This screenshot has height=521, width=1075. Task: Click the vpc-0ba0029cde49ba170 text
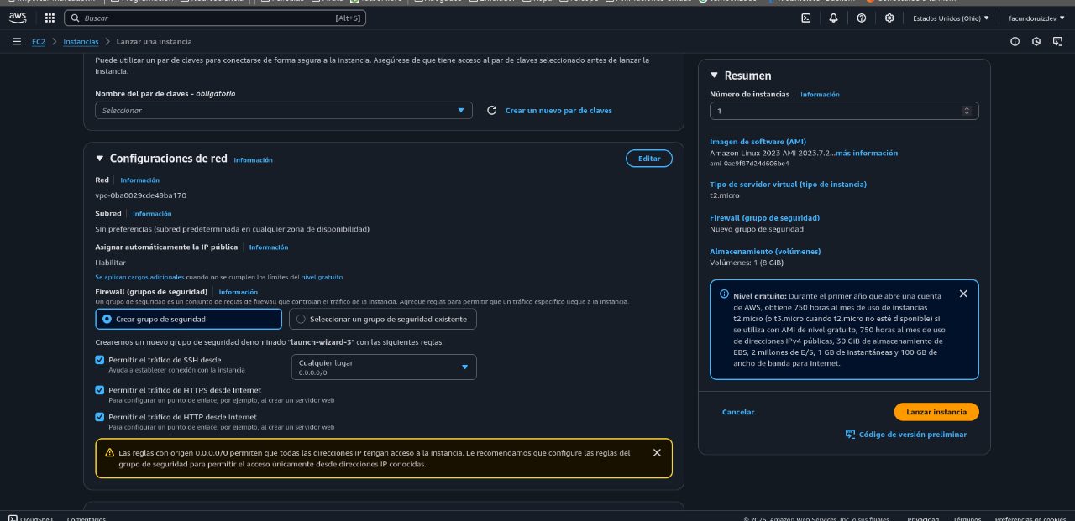[141, 195]
